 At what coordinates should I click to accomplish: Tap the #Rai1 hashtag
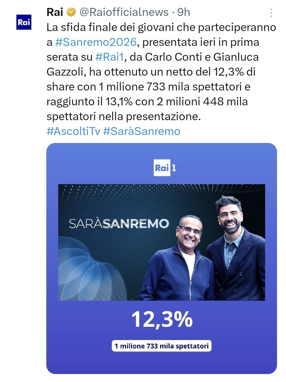tap(109, 57)
